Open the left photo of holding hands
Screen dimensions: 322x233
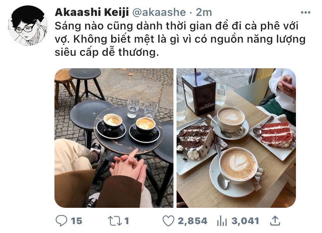(x=114, y=138)
